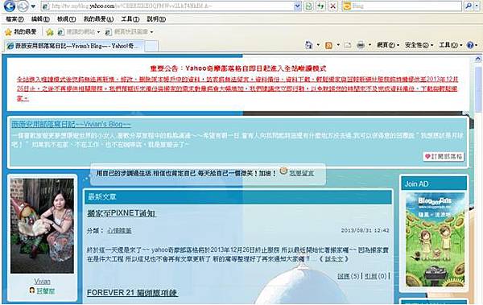Expand the Home button dropdown arrow
This screenshot has width=483, height=305.
[x=318, y=45]
